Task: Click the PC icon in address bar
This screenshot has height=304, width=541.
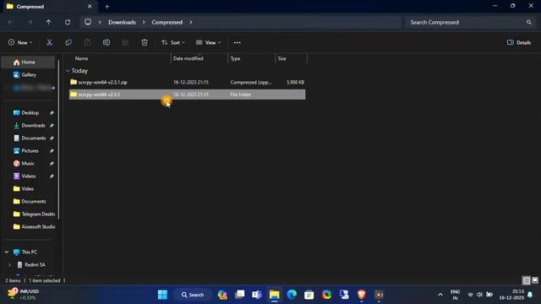Action: (x=88, y=22)
